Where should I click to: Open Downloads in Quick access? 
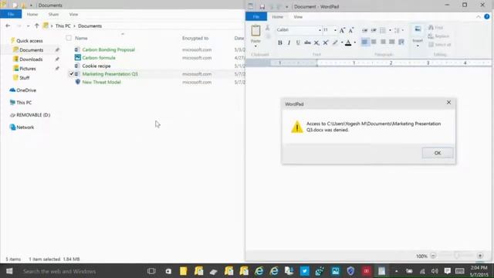pyautogui.click(x=31, y=59)
